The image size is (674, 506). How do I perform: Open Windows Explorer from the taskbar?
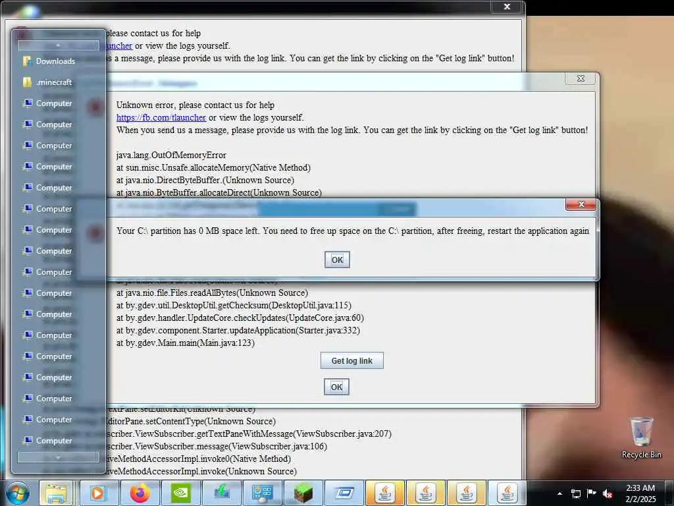57,493
